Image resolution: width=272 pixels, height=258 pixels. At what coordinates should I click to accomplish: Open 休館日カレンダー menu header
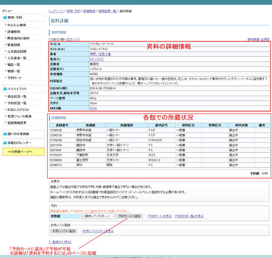click(x=23, y=143)
